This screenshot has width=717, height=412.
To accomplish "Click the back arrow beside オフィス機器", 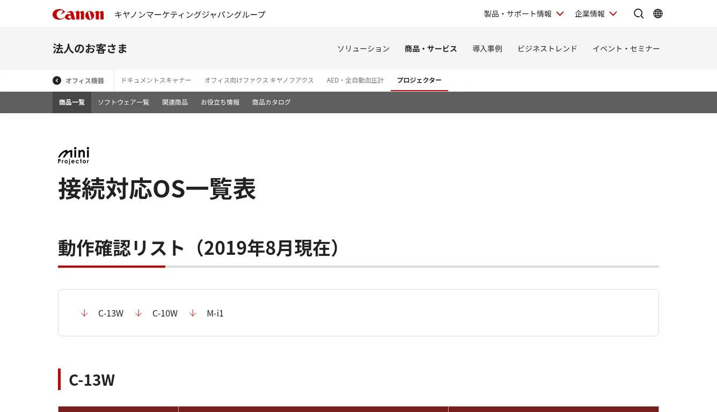I will click(x=57, y=80).
